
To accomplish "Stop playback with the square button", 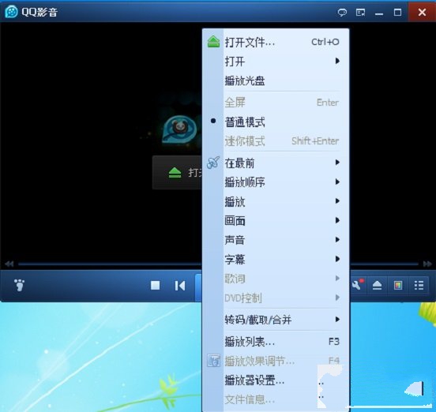I will (x=155, y=285).
